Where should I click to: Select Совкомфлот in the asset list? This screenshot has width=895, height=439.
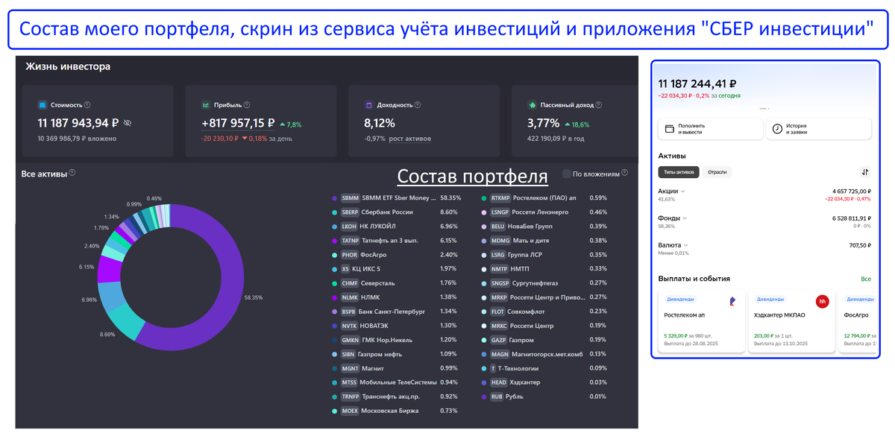527,312
